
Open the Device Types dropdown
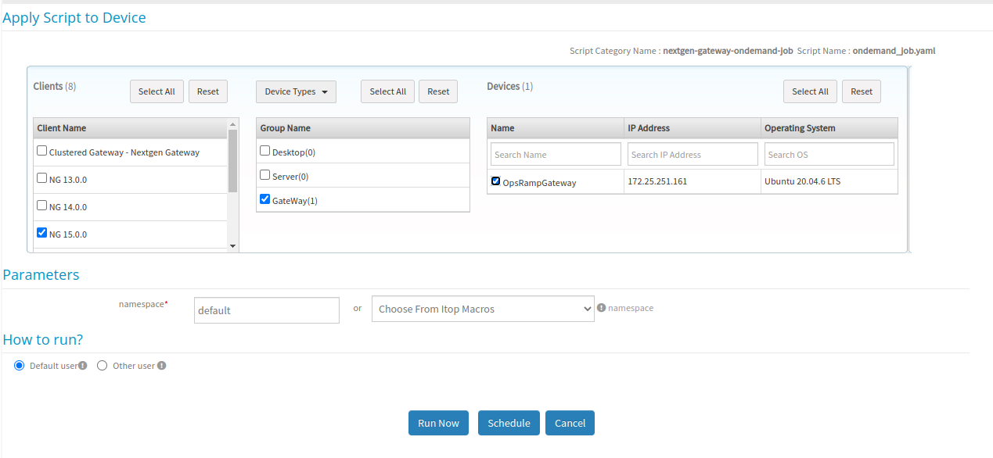296,91
